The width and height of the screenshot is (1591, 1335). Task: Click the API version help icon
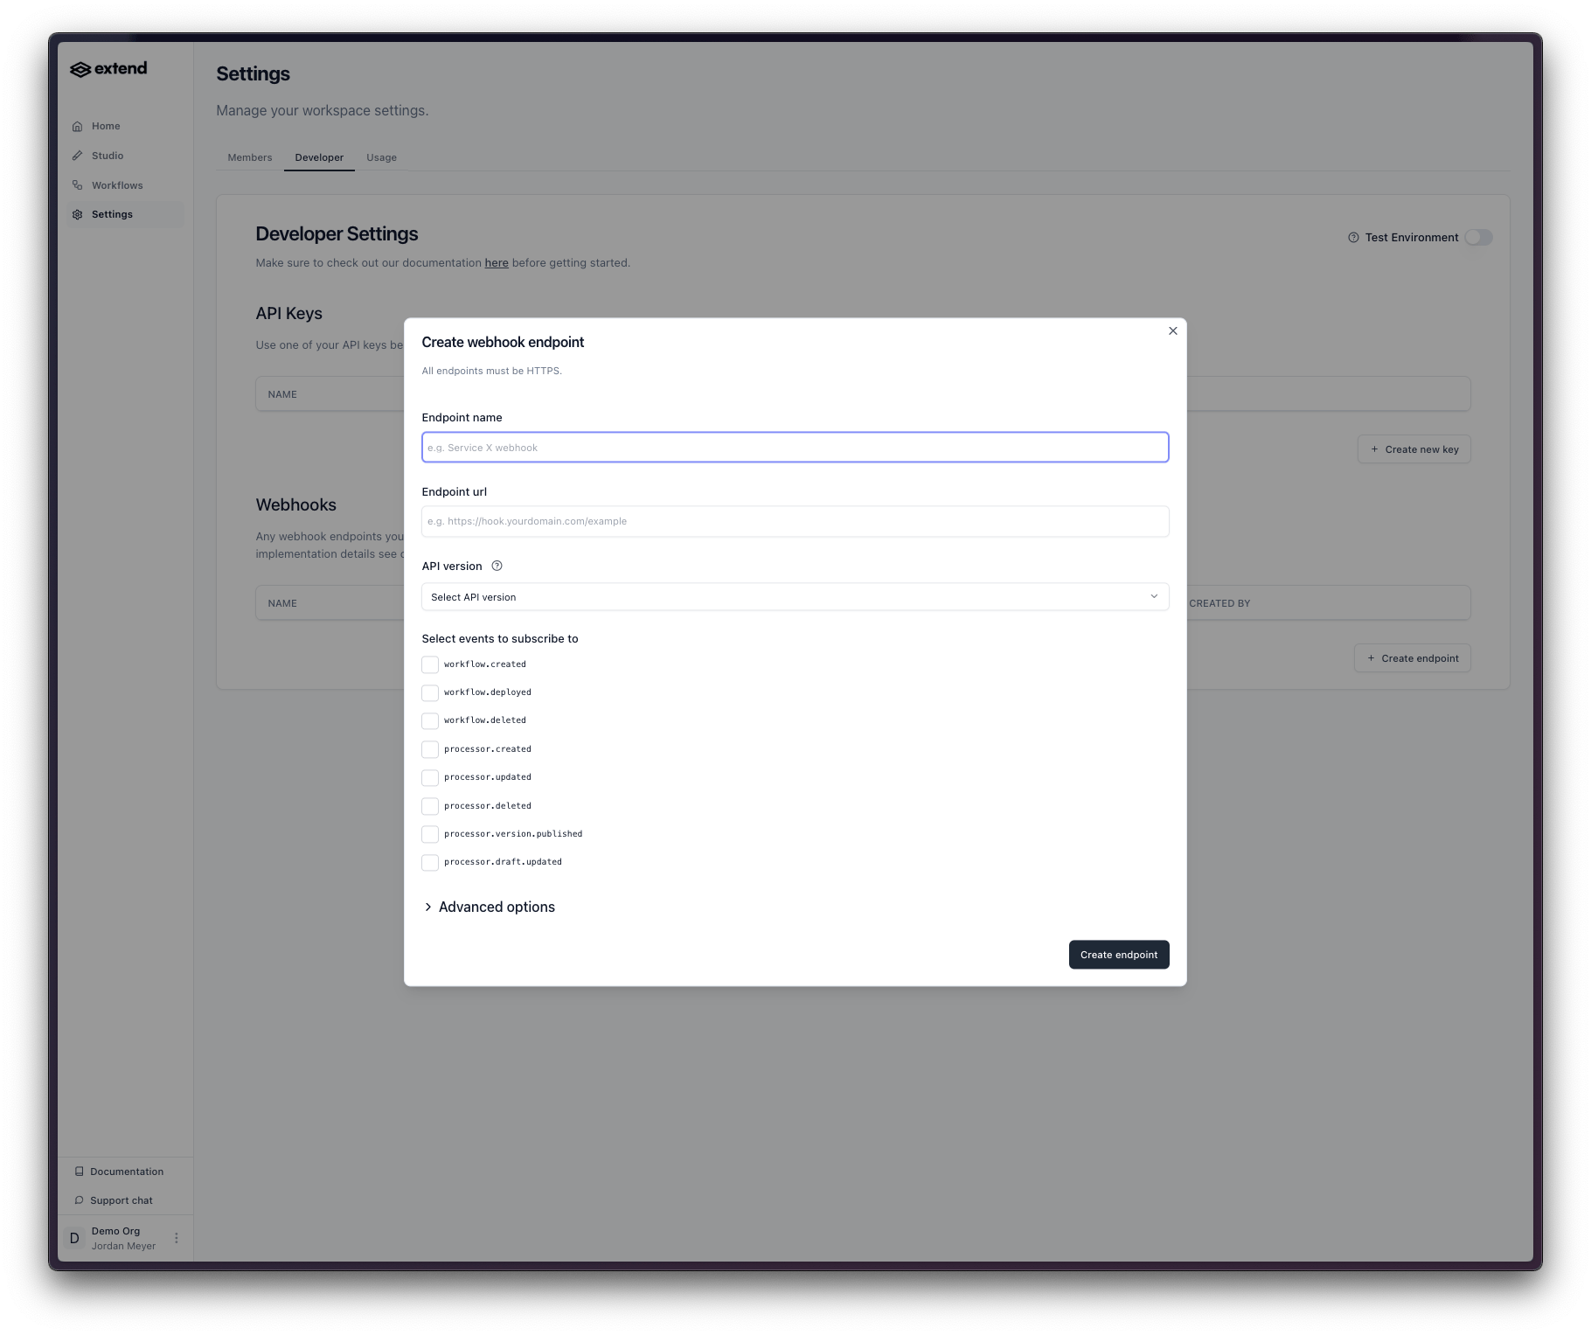[497, 567]
